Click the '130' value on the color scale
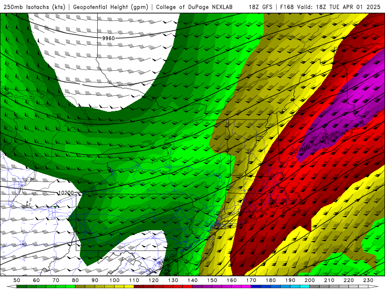385x289 pixels. pyautogui.click(x=173, y=280)
